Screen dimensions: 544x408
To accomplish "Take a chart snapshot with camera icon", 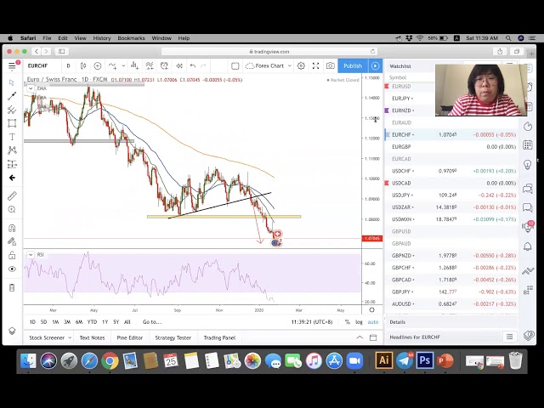I will point(331,65).
